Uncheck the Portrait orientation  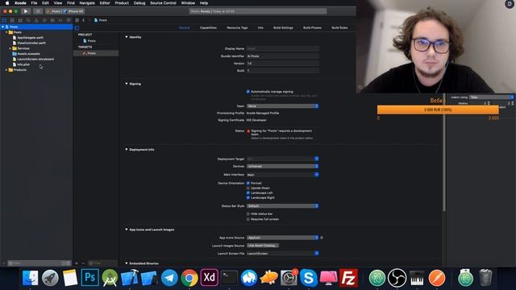(248, 183)
